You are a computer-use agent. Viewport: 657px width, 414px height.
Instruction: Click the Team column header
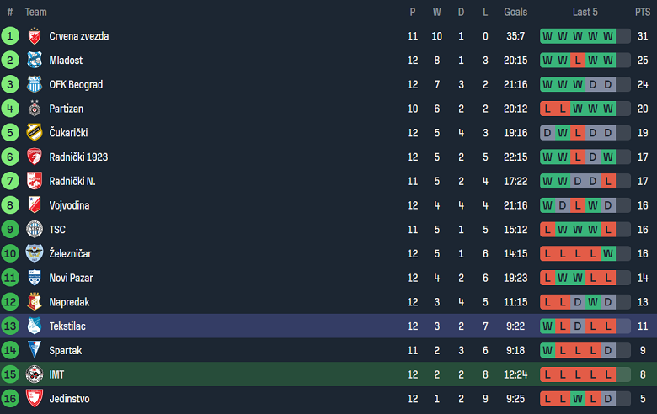tap(36, 12)
